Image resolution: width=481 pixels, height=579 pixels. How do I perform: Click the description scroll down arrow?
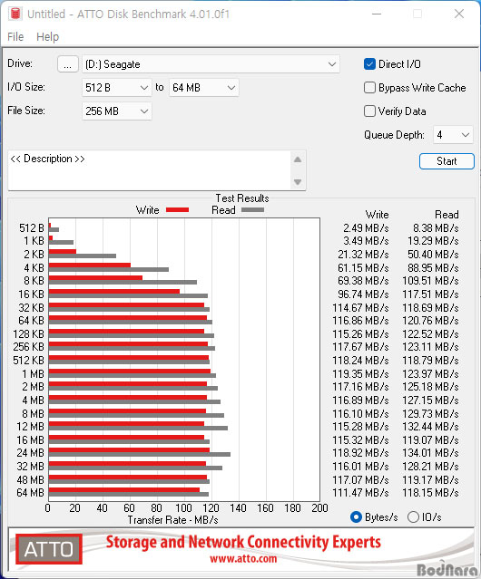tap(298, 182)
